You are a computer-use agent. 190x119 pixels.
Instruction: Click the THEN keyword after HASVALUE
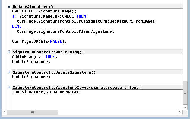(x=81, y=16)
